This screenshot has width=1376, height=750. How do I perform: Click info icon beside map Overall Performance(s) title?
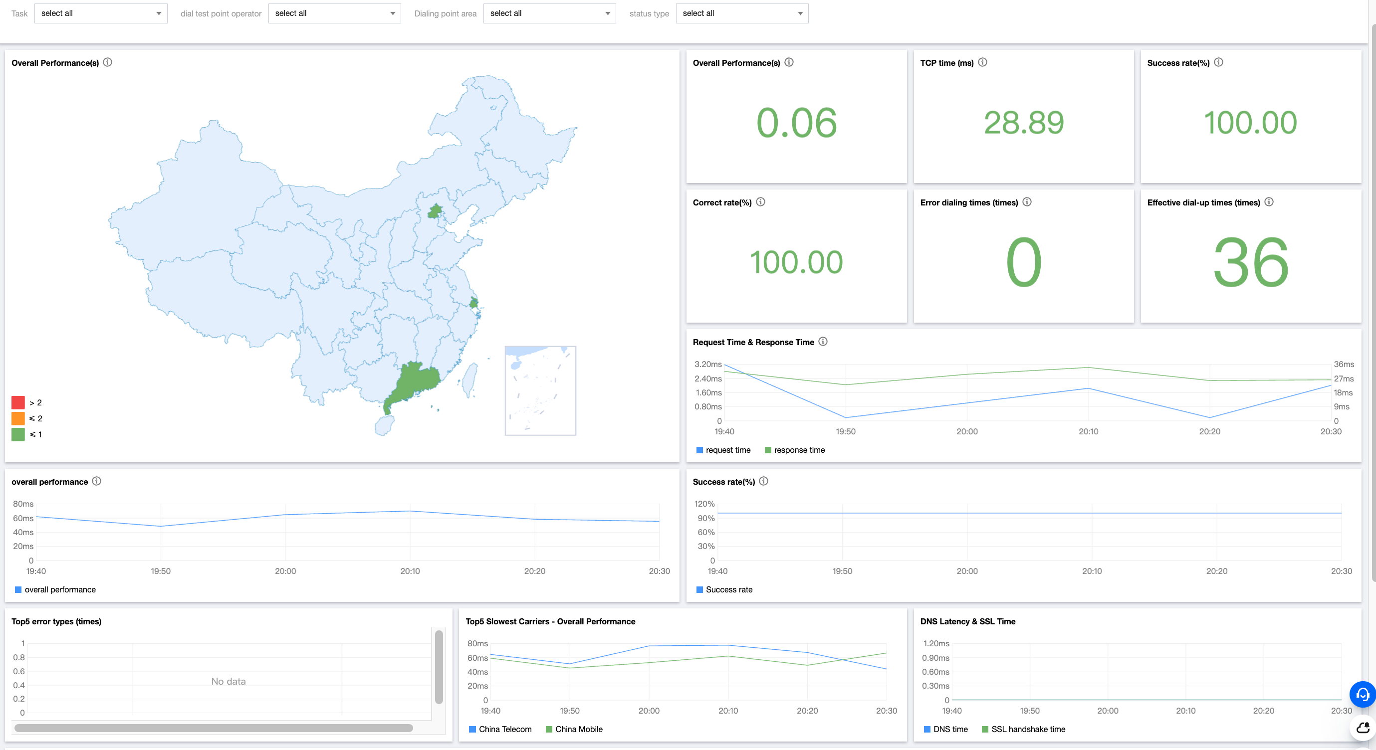107,62
